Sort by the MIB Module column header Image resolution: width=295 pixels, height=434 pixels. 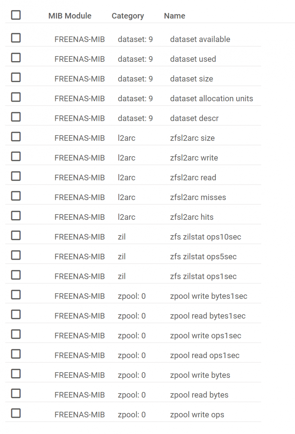[70, 16]
